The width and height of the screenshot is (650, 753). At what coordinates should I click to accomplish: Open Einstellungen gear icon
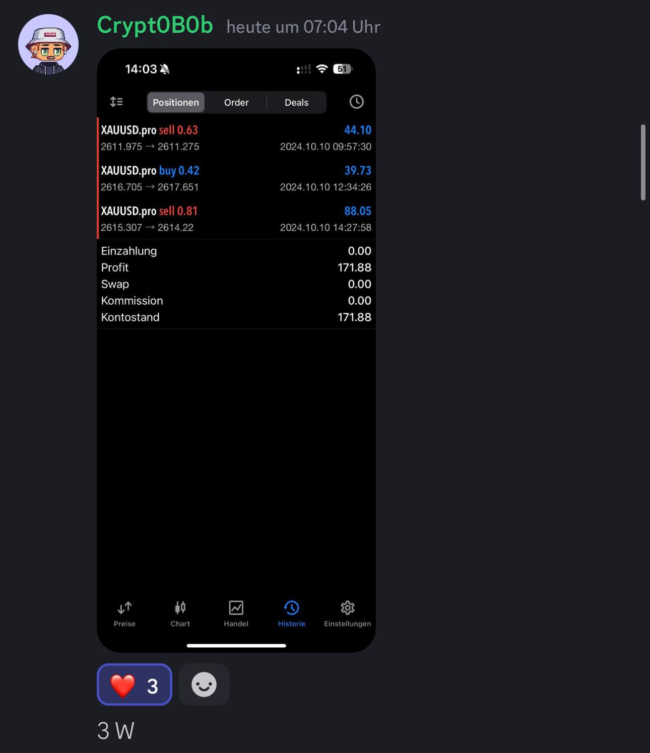coord(347,607)
